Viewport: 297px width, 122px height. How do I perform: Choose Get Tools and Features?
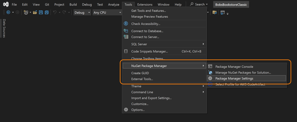point(164,11)
